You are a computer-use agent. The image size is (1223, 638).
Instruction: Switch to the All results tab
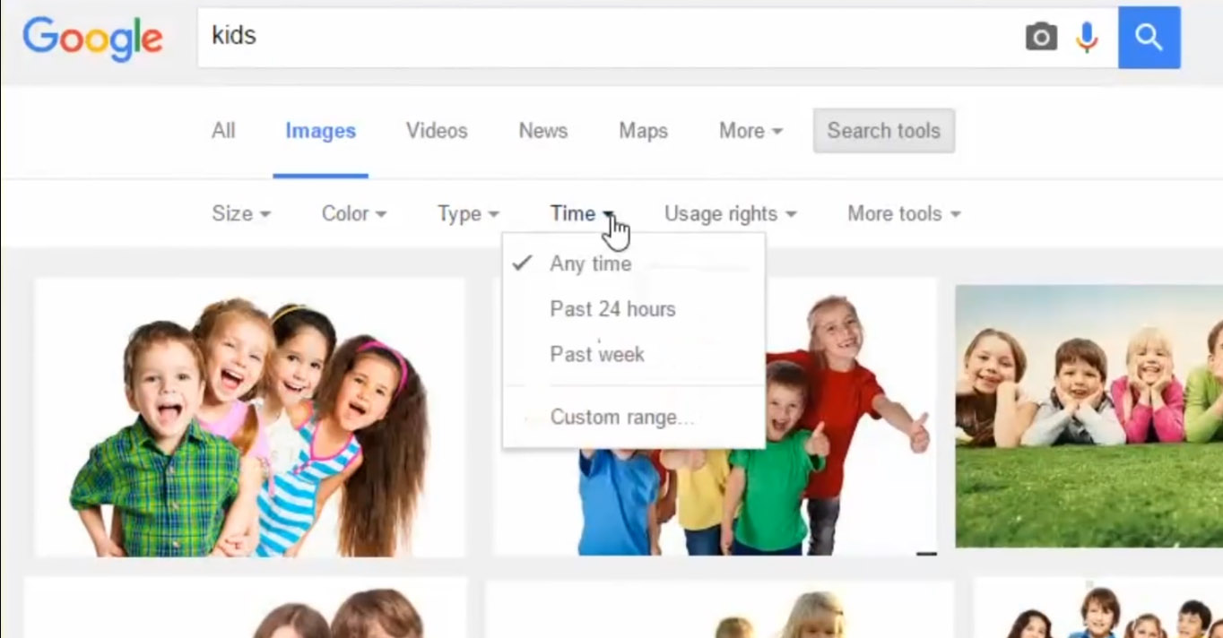tap(223, 131)
